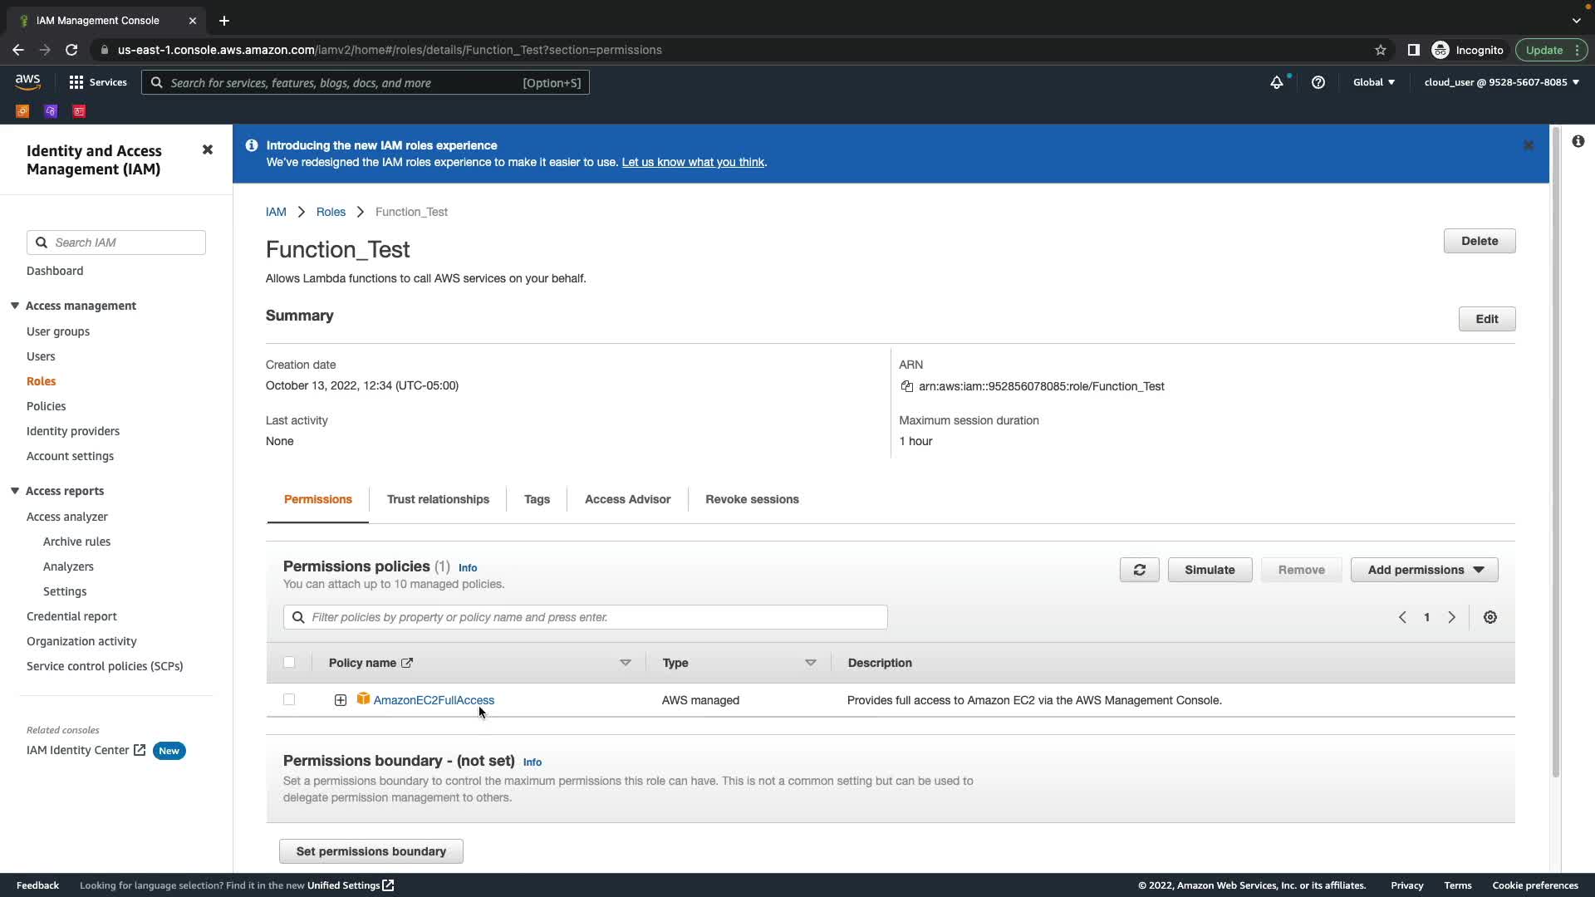Screen dimensions: 1595x897
Task: Open table preferences gear icon
Action: click(1490, 617)
